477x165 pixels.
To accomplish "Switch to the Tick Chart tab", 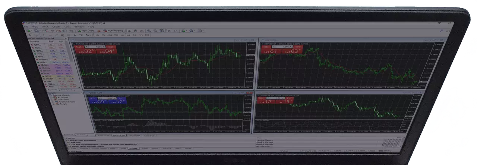I will click(x=66, y=90).
